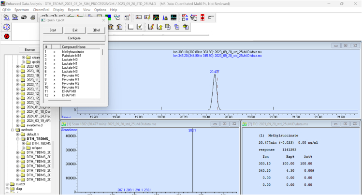
Task: Select the 2024_01_24_Rac folder
Action: [38, 116]
